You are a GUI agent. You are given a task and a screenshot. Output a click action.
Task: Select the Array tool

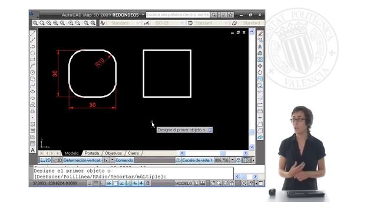coord(260,59)
